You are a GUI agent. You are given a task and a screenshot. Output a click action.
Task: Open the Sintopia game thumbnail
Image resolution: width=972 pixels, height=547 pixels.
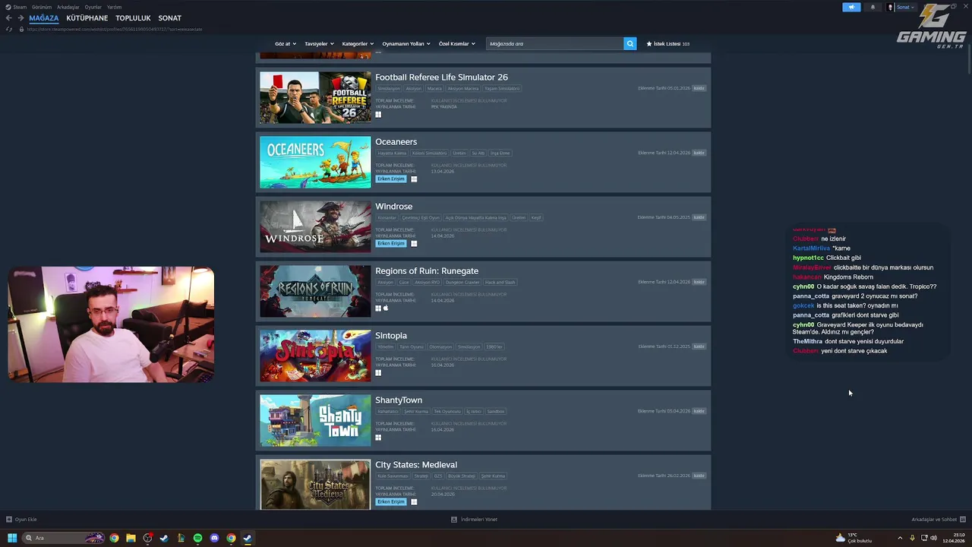315,356
